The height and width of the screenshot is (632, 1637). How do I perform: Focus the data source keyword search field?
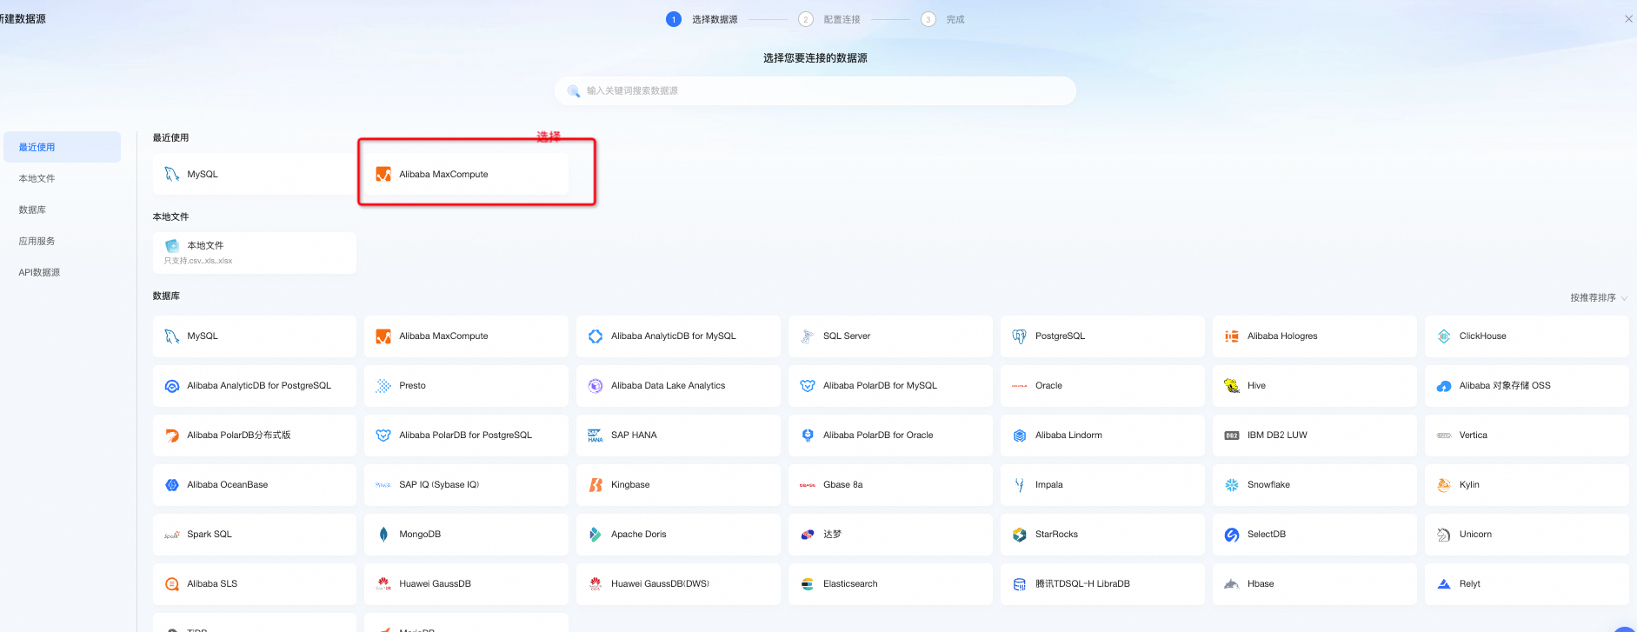click(815, 91)
